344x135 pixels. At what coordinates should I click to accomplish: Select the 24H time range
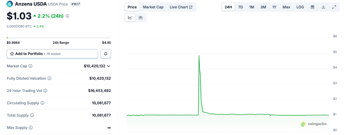point(228,7)
